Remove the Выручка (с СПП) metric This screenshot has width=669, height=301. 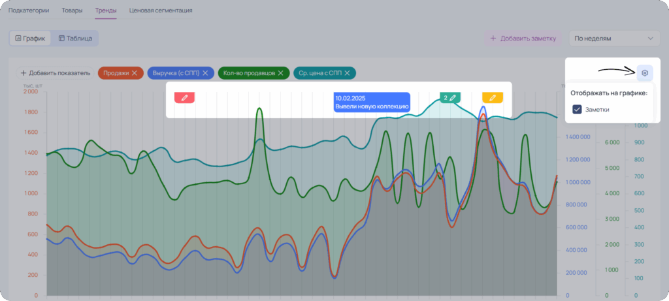click(205, 73)
